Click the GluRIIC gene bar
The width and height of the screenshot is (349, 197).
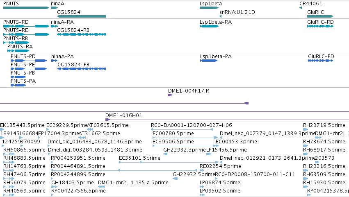[x=320, y=16]
